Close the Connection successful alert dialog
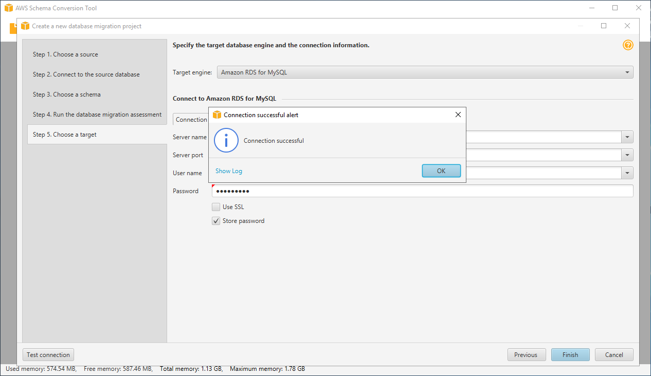Screen dimensions: 651x376 coord(458,115)
